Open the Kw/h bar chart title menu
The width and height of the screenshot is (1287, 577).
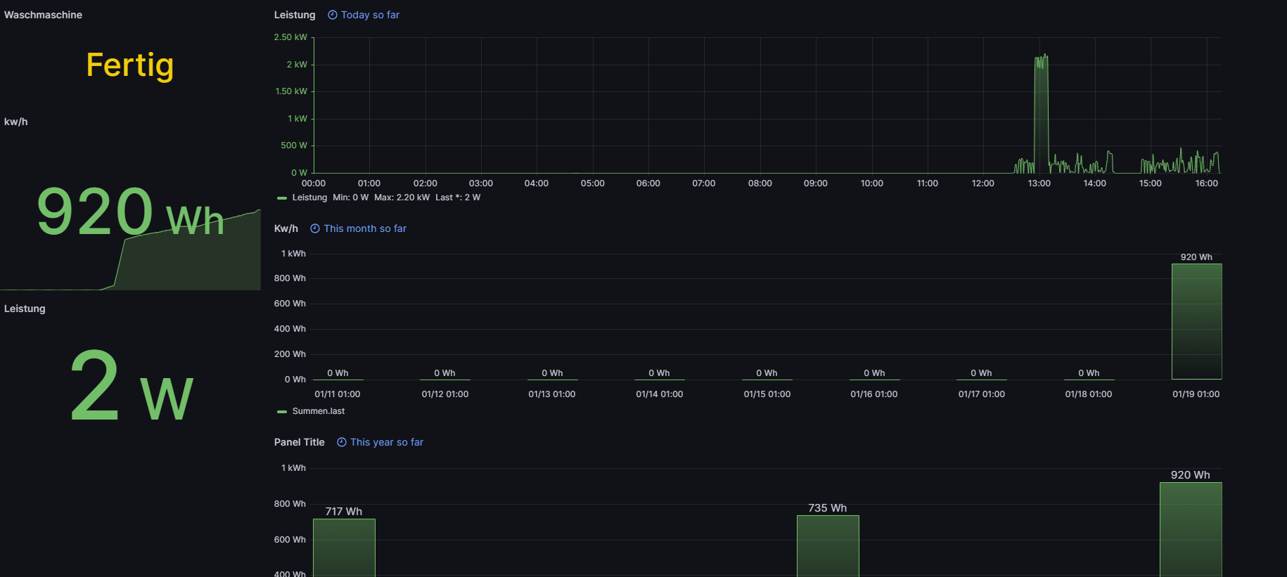click(286, 228)
